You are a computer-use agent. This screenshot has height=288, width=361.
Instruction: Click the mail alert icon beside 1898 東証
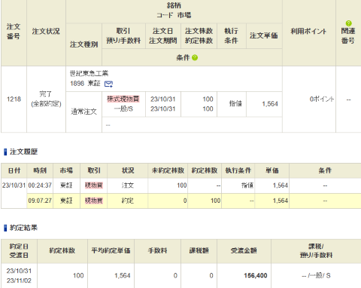click(108, 84)
